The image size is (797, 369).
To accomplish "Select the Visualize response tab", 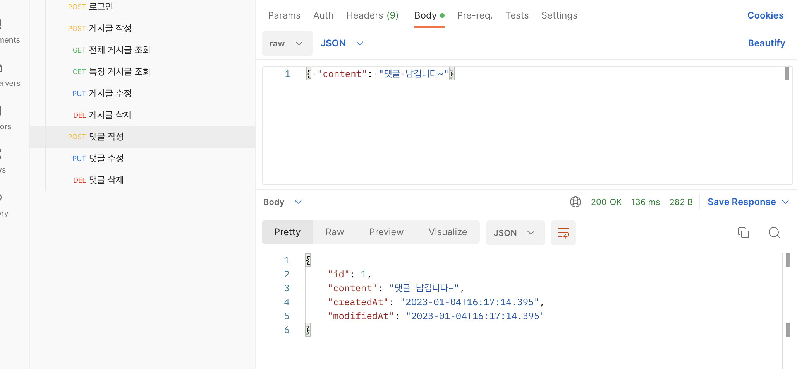I will tap(448, 232).
